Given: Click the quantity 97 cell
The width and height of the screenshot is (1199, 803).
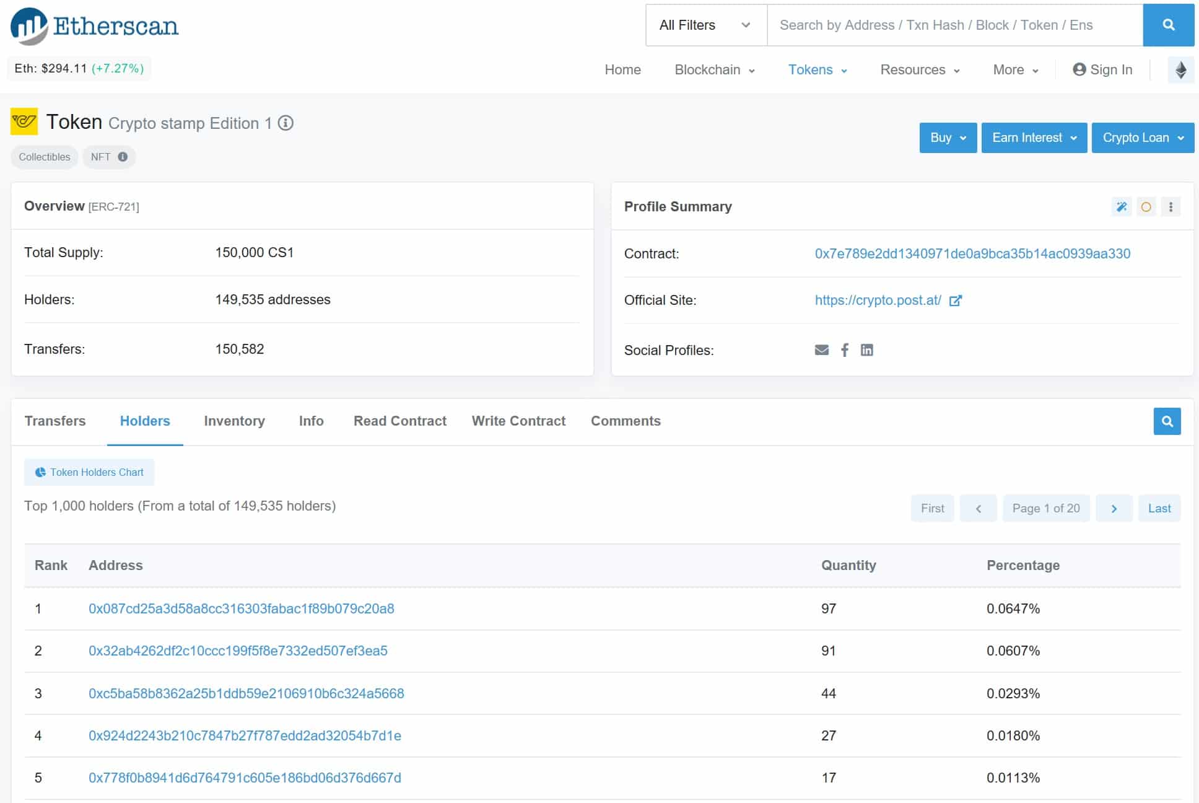Looking at the screenshot, I should pyautogui.click(x=829, y=608).
